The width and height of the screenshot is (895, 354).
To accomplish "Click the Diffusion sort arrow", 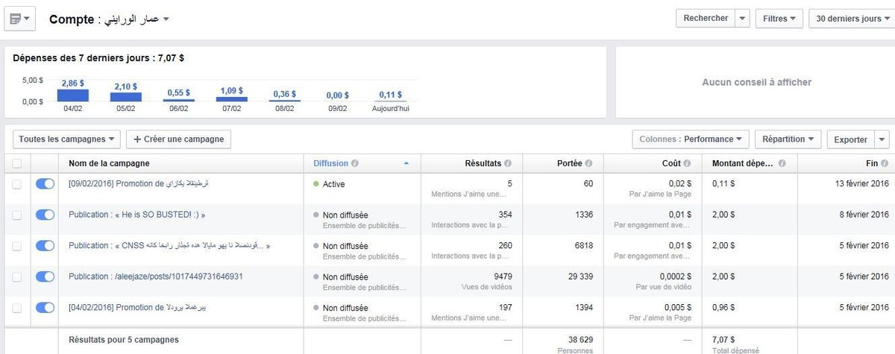I will [x=406, y=163].
